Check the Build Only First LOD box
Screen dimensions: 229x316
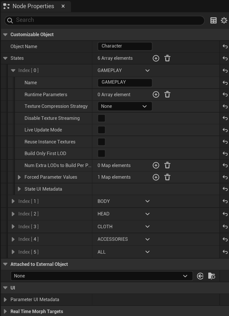101,153
